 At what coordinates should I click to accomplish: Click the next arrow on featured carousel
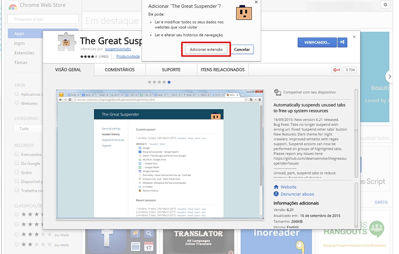pyautogui.click(x=389, y=76)
